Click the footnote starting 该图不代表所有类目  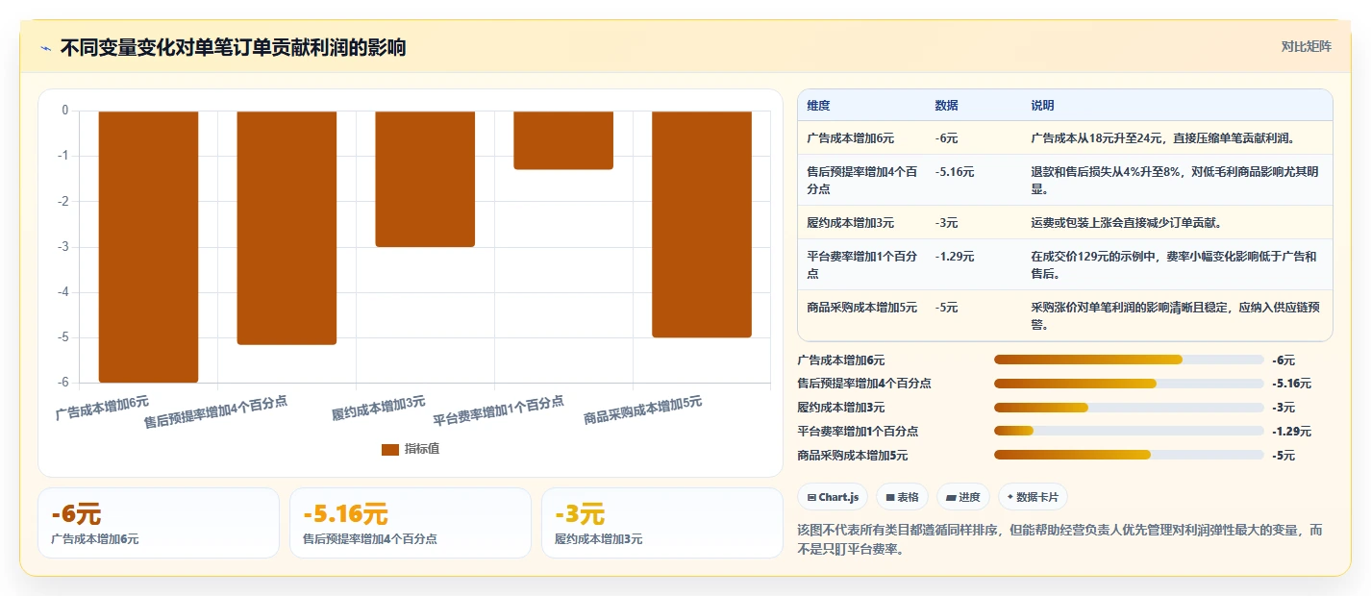[x=1060, y=540]
